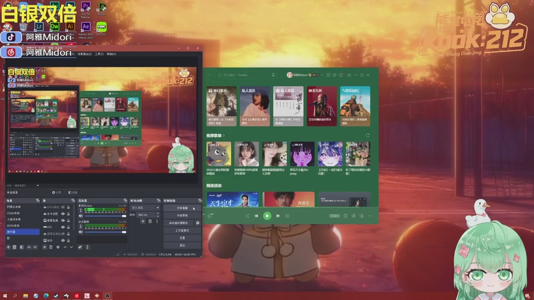This screenshot has width=534, height=300.
Task: Mute the Mic/Aux mixer channel
Action: point(81,216)
